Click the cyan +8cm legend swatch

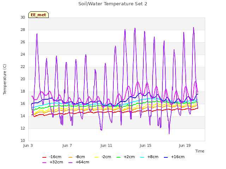click(142, 157)
